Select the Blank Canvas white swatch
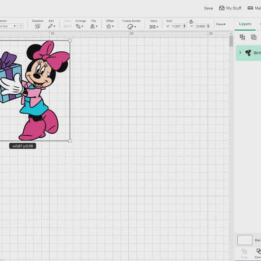The width and height of the screenshot is (261, 261). click(245, 240)
